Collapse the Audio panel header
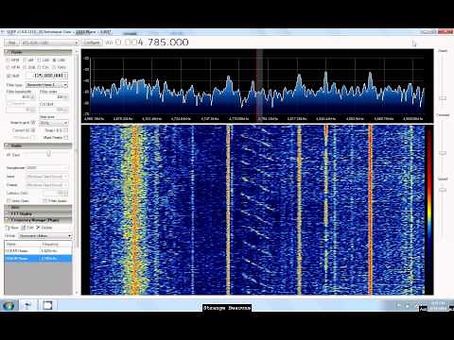Image resolution: width=454 pixels, height=340 pixels. tap(38, 145)
